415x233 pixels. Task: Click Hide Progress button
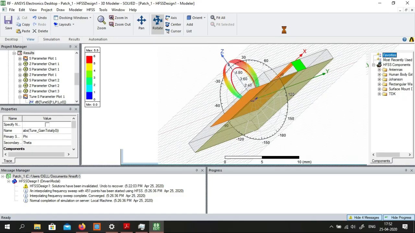tap(398, 217)
